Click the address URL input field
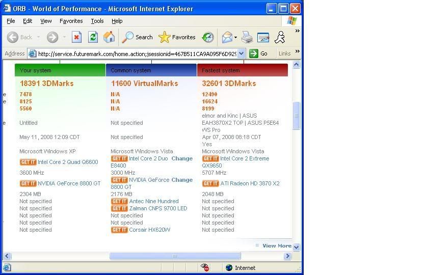This screenshot has height=275, width=428. 137,54
